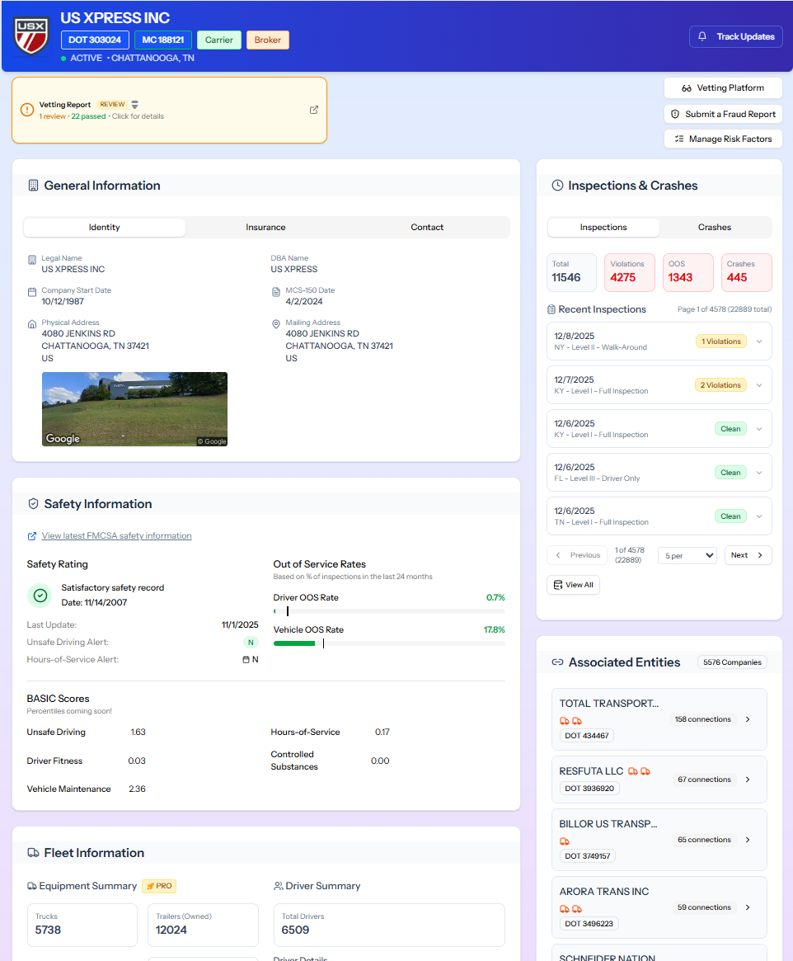The width and height of the screenshot is (793, 961).
Task: Click the green Satisfactory safety record checkmark
Action: [x=40, y=594]
